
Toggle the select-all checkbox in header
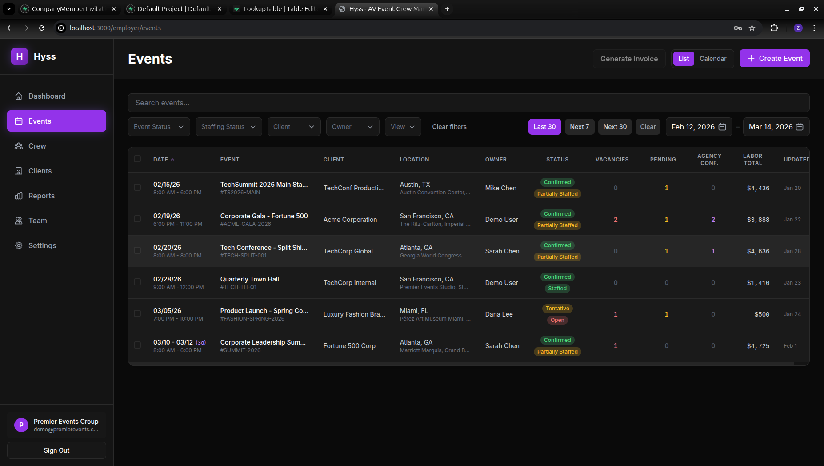pos(137,159)
